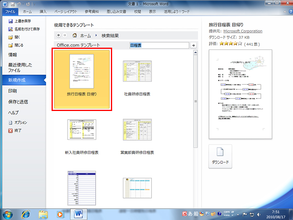Click the Word taskbar button
The width and height of the screenshot is (293, 220).
[79, 214]
